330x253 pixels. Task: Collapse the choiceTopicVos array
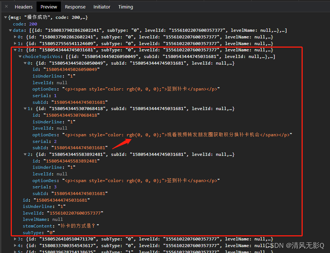tap(20, 57)
